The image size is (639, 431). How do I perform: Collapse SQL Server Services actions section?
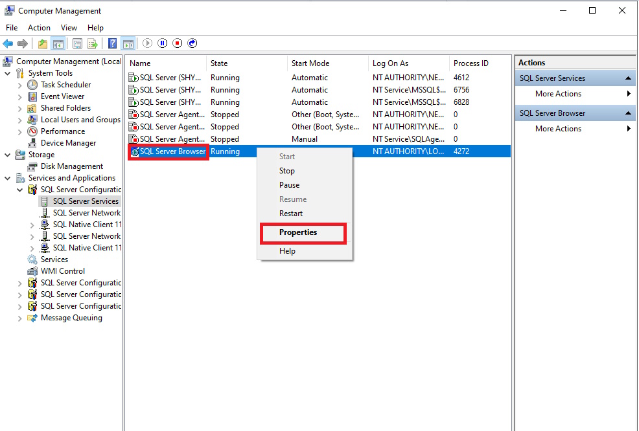628,78
